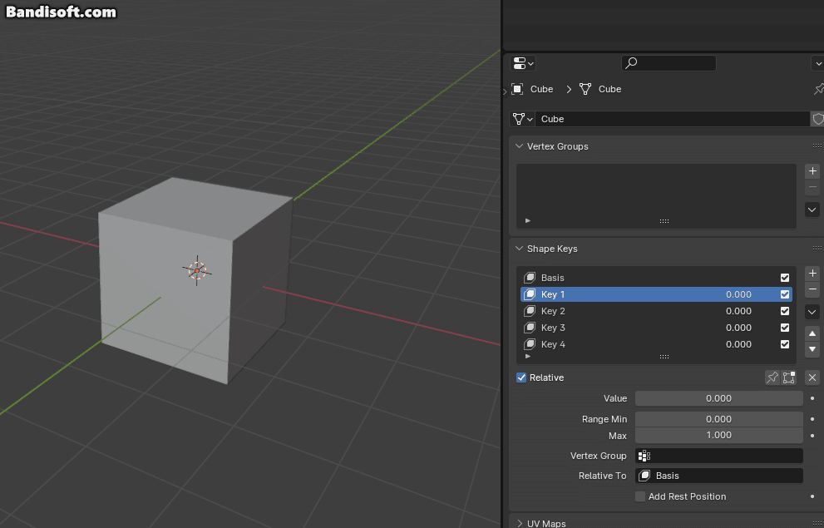Screen dimensions: 824x528
Task: Click the 3D cursor in viewport
Action: pyautogui.click(x=197, y=270)
